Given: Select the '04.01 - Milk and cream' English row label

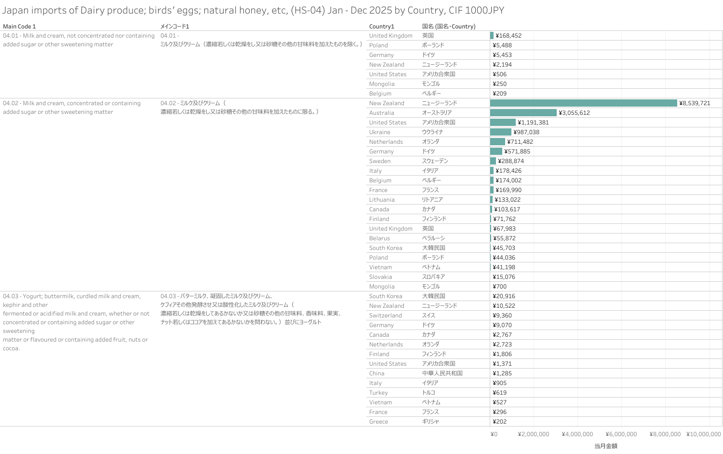Looking at the screenshot, I should click(79, 36).
